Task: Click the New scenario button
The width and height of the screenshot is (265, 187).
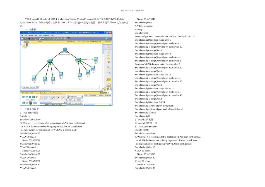Action: [71, 100]
